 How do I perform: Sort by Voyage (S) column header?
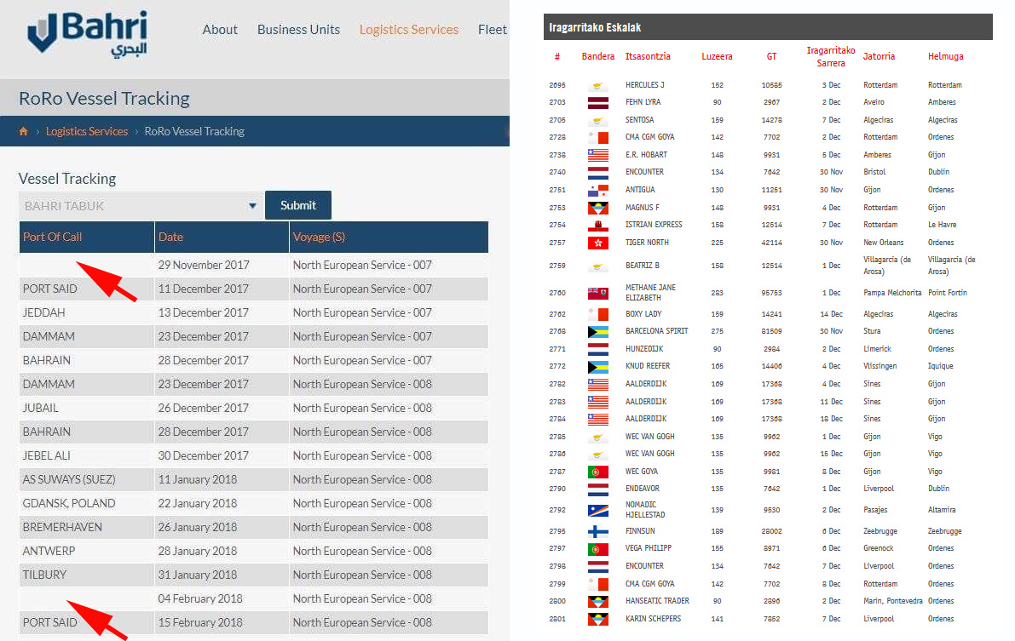tap(389, 237)
